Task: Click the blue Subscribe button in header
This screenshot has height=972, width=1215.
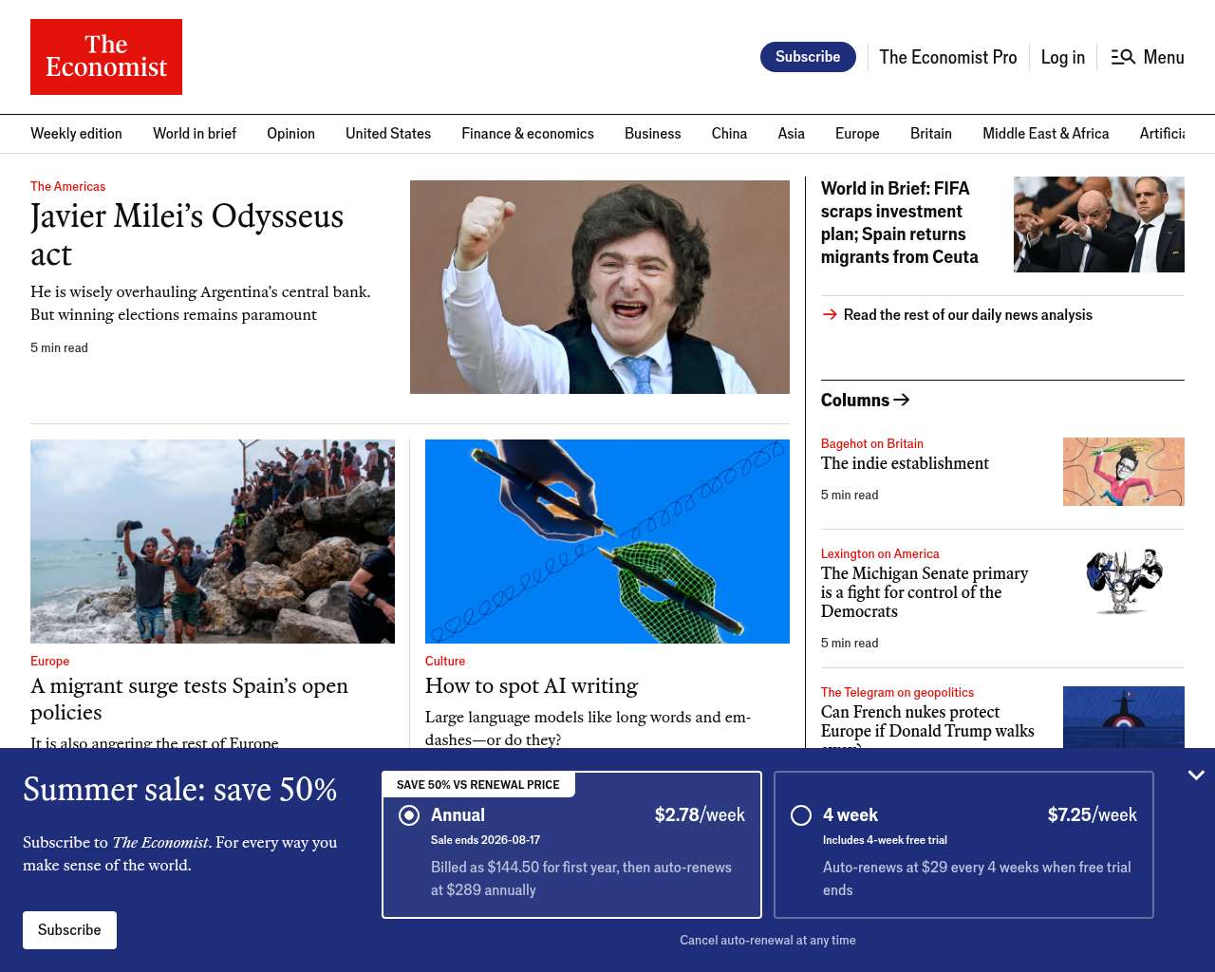Action: pos(808,57)
